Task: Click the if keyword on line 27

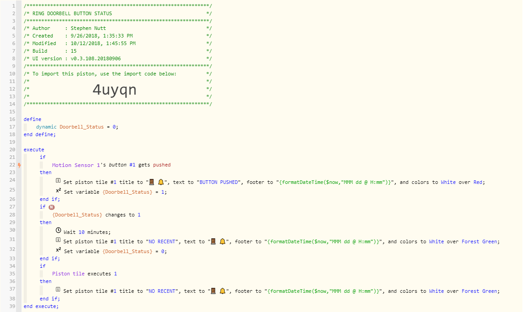Action: [x=42, y=207]
